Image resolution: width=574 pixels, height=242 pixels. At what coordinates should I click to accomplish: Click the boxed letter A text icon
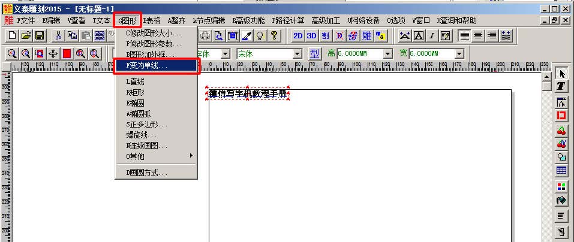[x=419, y=35]
